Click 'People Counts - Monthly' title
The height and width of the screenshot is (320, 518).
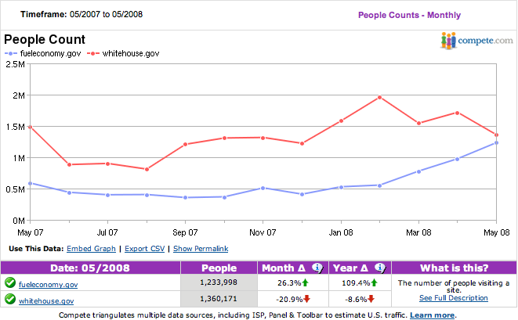(409, 15)
